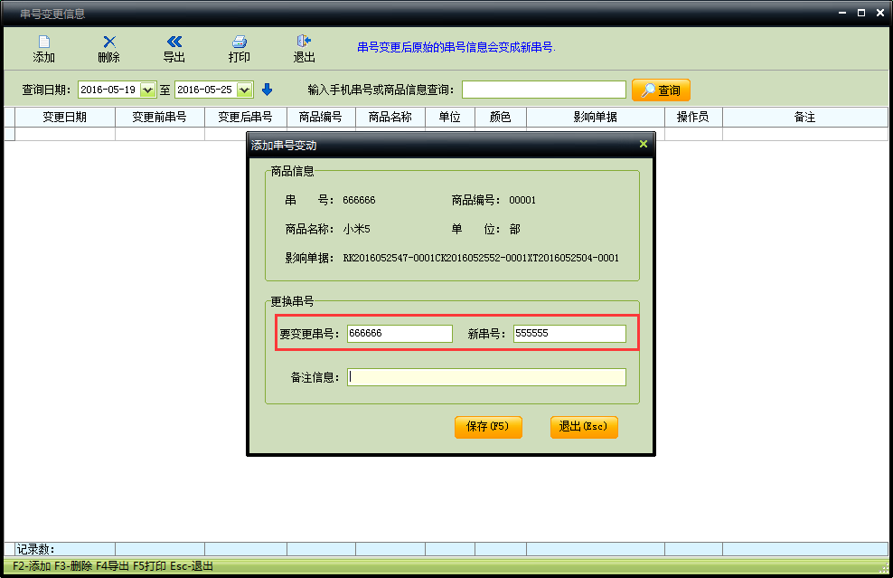This screenshot has width=893, height=578.
Task: Click the 变更后串号 column header
Action: [x=246, y=117]
